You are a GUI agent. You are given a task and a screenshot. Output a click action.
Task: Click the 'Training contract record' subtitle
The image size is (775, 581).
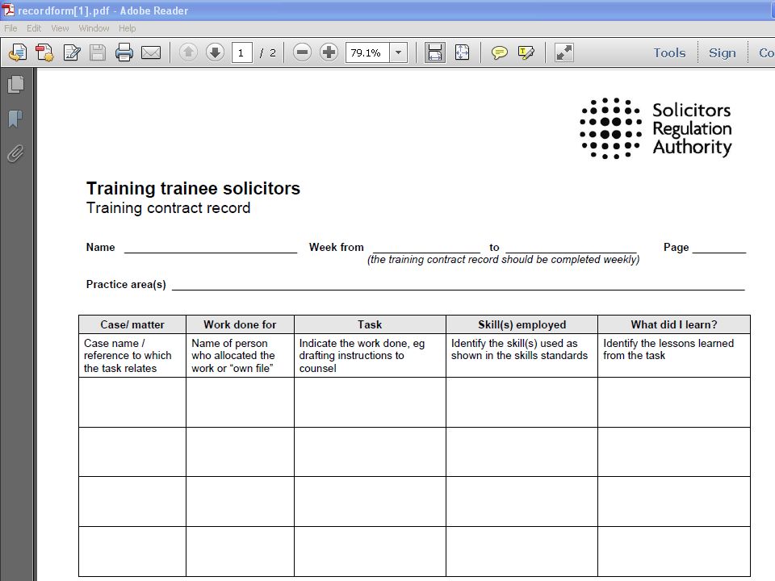point(168,208)
